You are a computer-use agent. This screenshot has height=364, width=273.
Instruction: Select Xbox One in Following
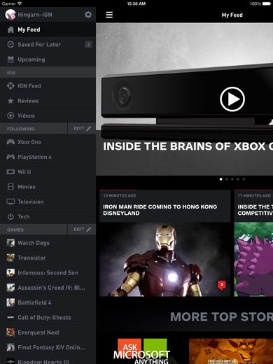(x=48, y=142)
